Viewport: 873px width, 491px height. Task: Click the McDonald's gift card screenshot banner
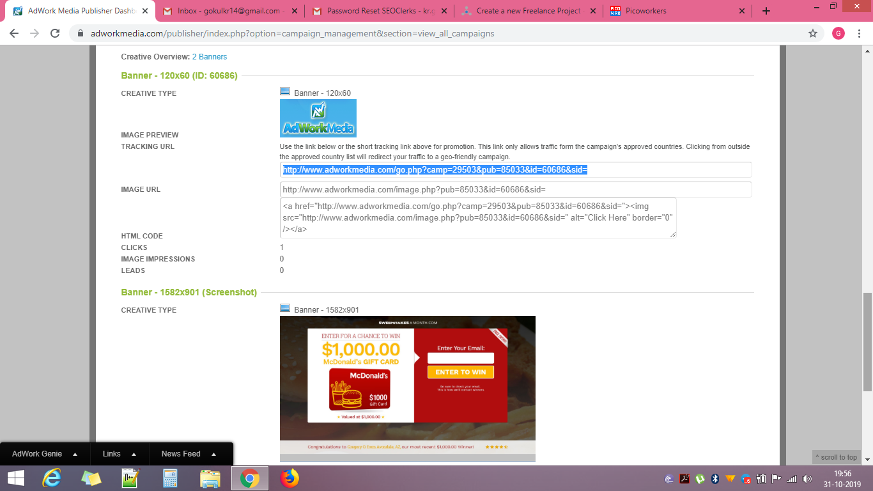point(408,389)
